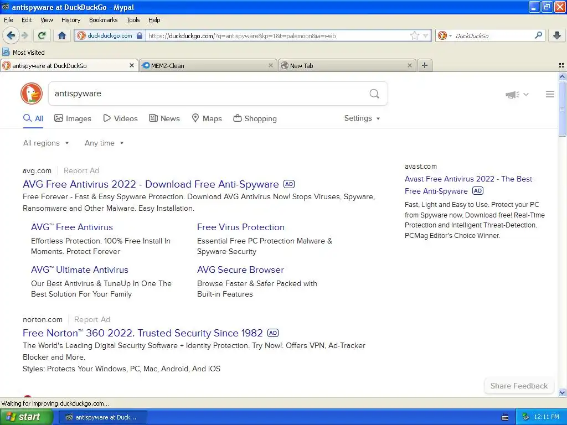Open Free Norton 360 2022 ad headline

[x=143, y=333]
